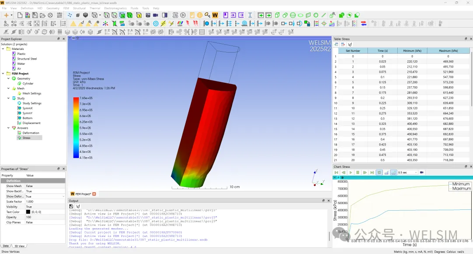The height and width of the screenshot is (254, 473).
Task: Open the dropdown arrow beside the selection box icon
Action: (x=100, y=15)
